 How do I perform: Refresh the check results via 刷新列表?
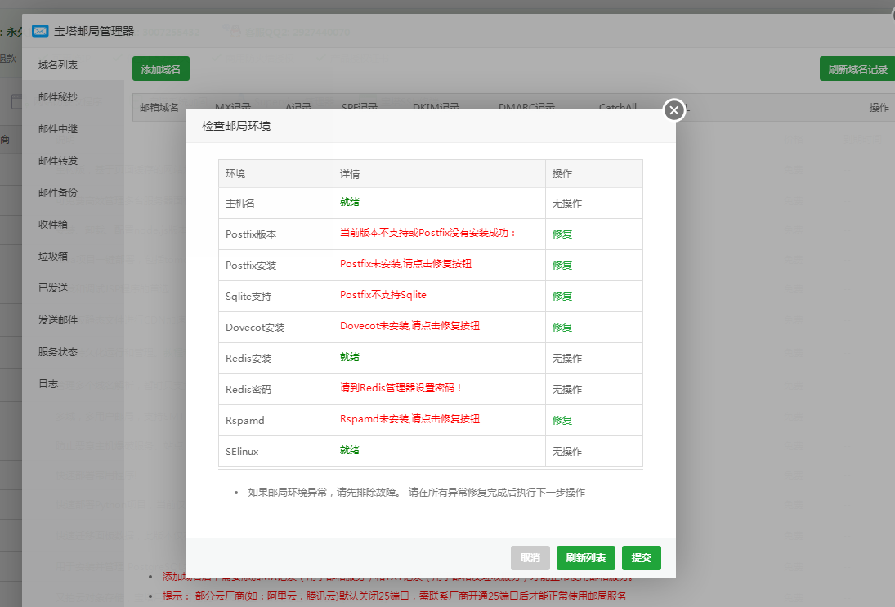pyautogui.click(x=586, y=558)
